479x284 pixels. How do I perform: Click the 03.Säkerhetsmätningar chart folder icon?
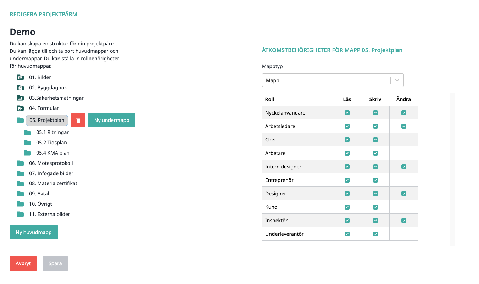coord(20,98)
